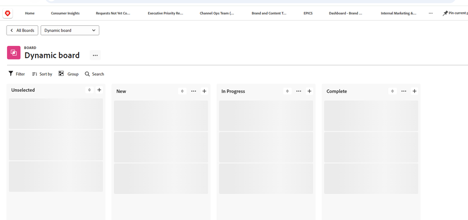Go to the Home tab
Image resolution: width=468 pixels, height=220 pixels.
pyautogui.click(x=30, y=14)
